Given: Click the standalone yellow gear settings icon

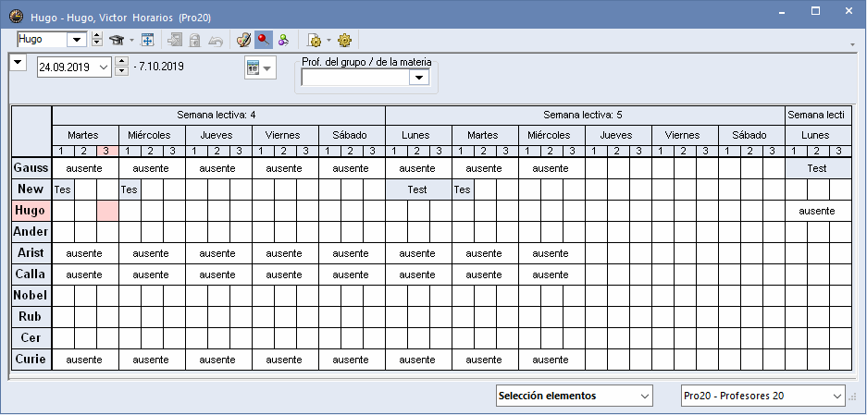Looking at the screenshot, I should click(x=344, y=40).
